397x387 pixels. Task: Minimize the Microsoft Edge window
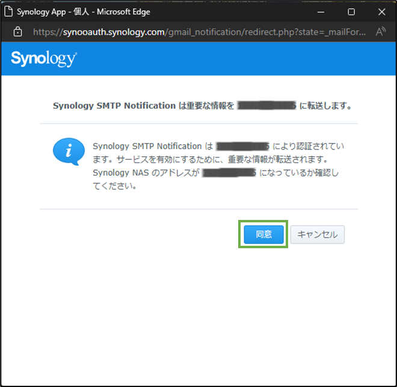(321, 11)
